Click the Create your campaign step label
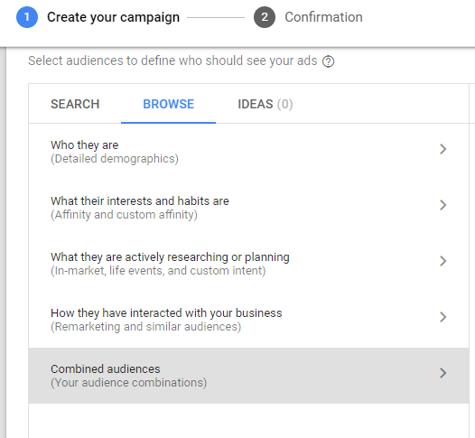This screenshot has height=438, width=475. point(113,17)
